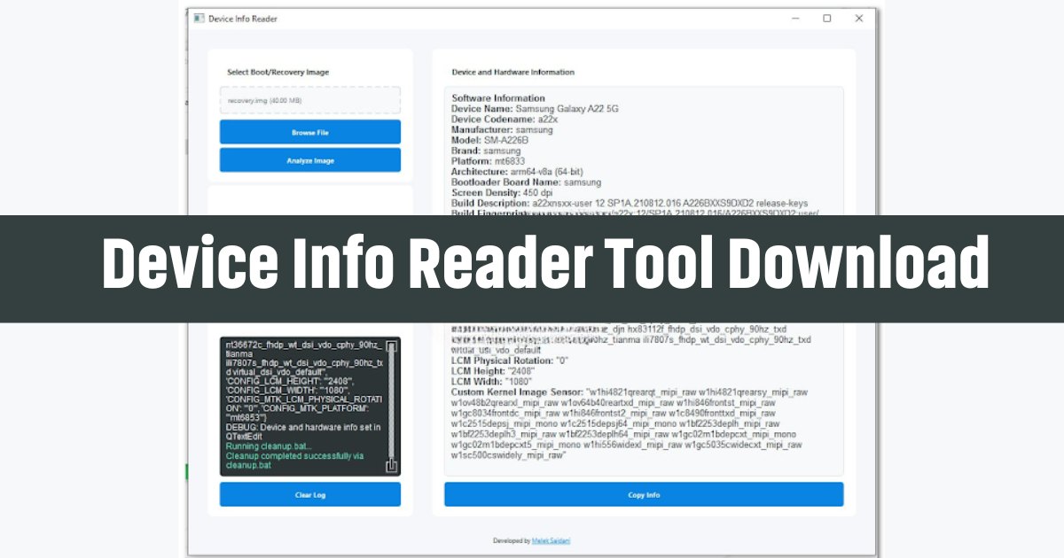Click the log panel scrollbar
The height and width of the screenshot is (558, 1064).
[x=391, y=407]
